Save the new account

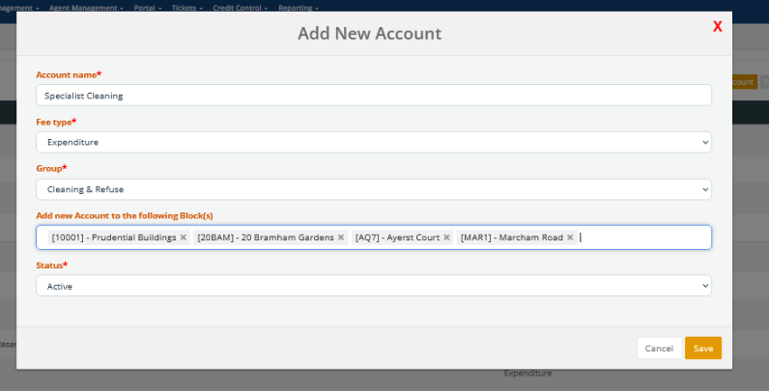pyautogui.click(x=702, y=348)
